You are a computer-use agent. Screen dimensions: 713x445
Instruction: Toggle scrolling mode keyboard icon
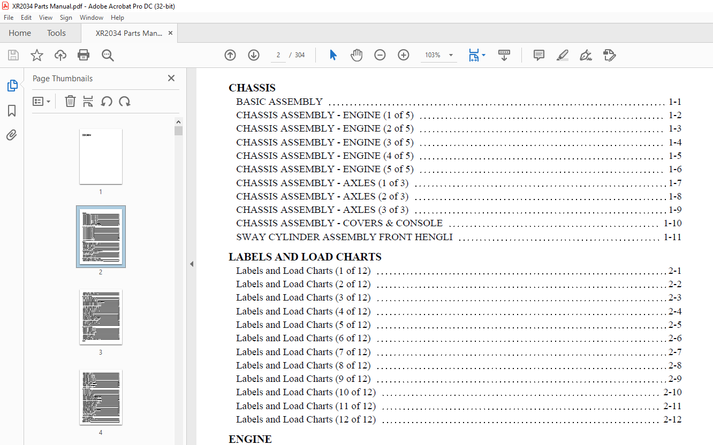[x=504, y=55]
